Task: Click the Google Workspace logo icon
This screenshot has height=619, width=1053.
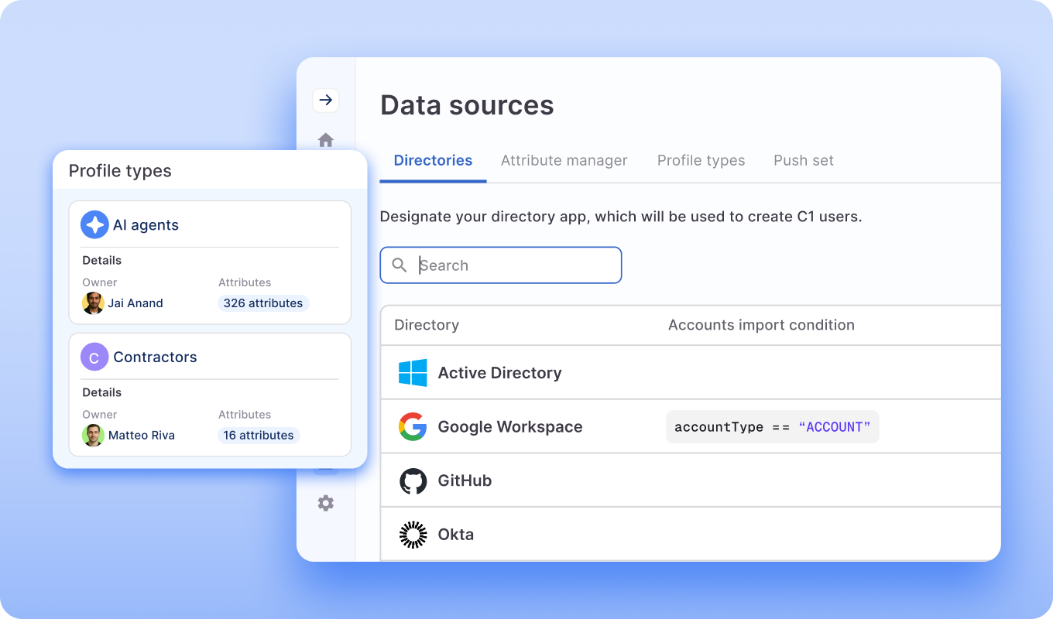Action: click(x=413, y=426)
